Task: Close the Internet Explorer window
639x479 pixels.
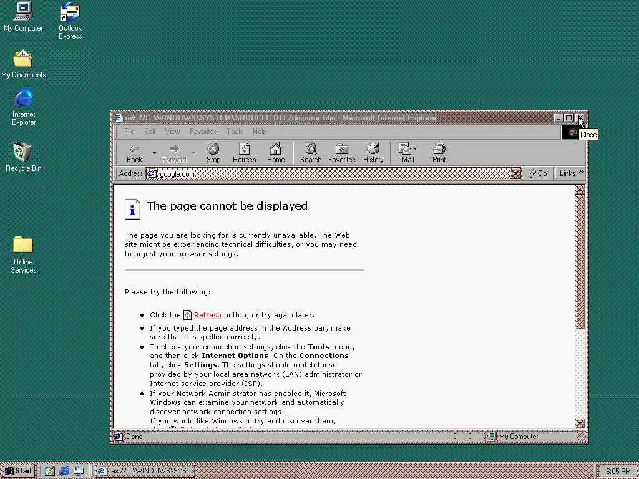Action: [580, 118]
